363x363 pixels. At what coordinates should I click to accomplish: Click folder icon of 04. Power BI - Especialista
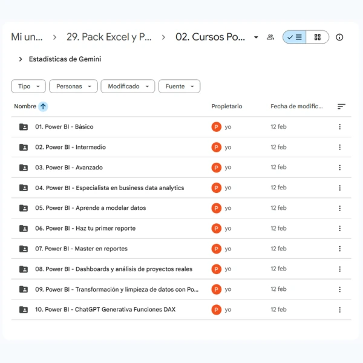24,188
